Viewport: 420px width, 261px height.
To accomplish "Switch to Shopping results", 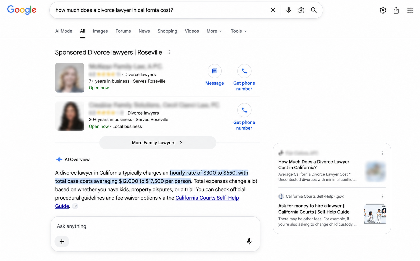I will (x=167, y=31).
